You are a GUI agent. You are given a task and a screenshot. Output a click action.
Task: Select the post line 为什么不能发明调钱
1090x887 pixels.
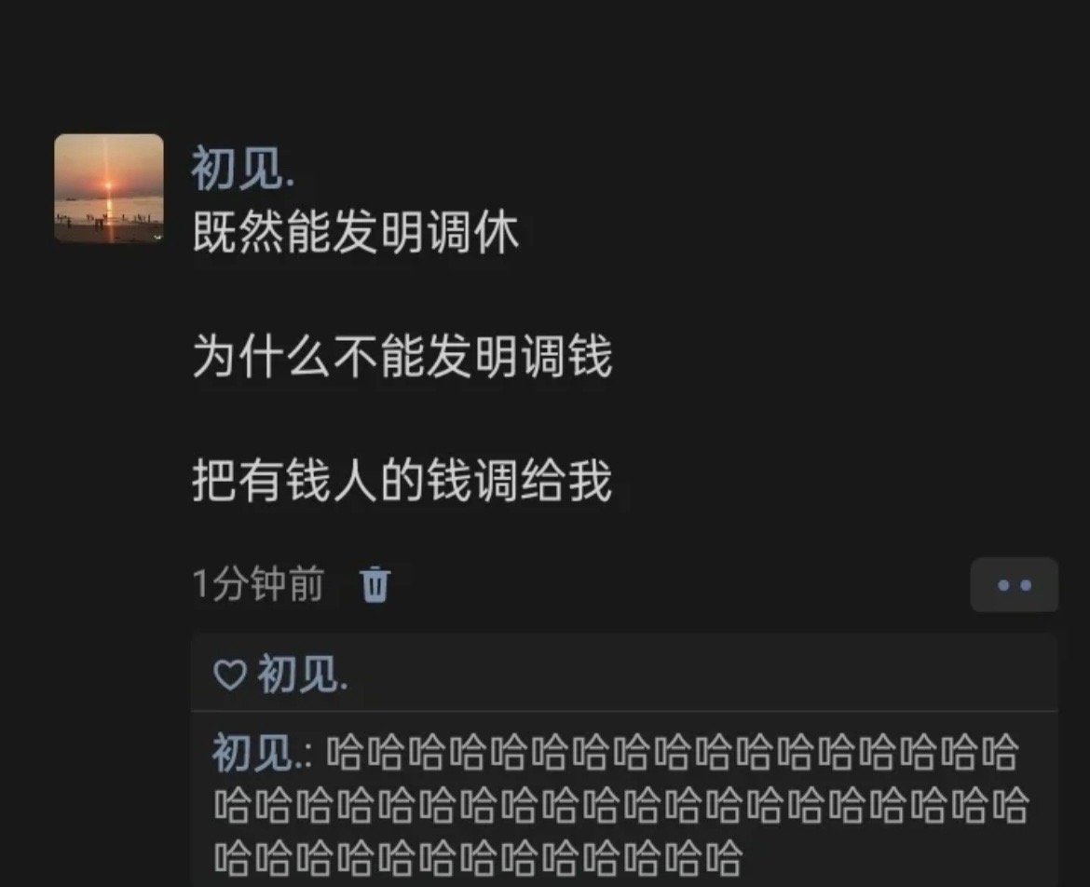(x=402, y=356)
